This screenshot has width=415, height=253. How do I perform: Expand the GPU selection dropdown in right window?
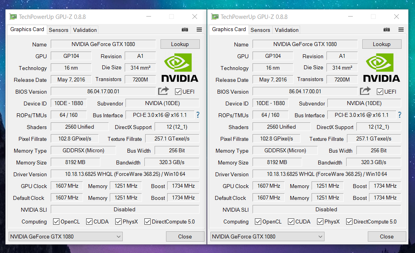(267, 236)
